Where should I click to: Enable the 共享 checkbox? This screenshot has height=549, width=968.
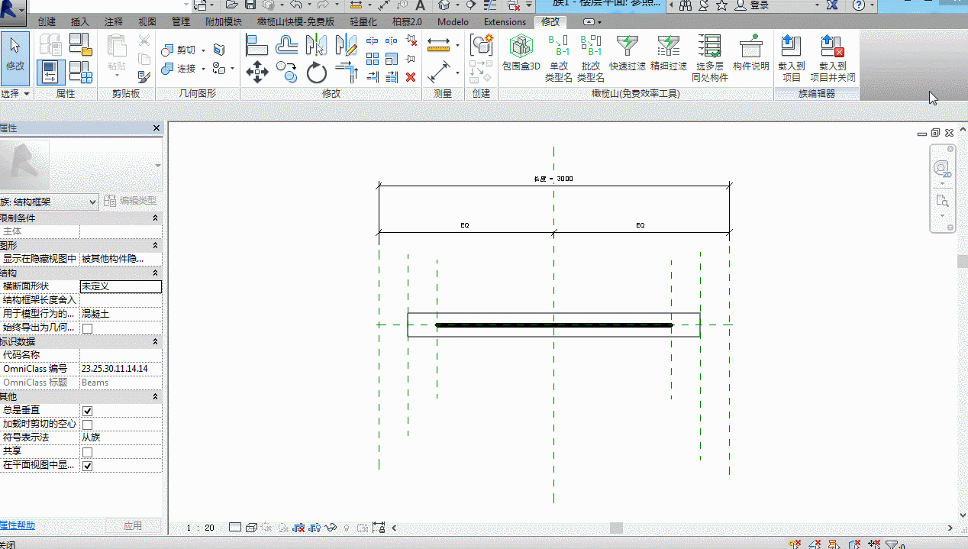(87, 452)
